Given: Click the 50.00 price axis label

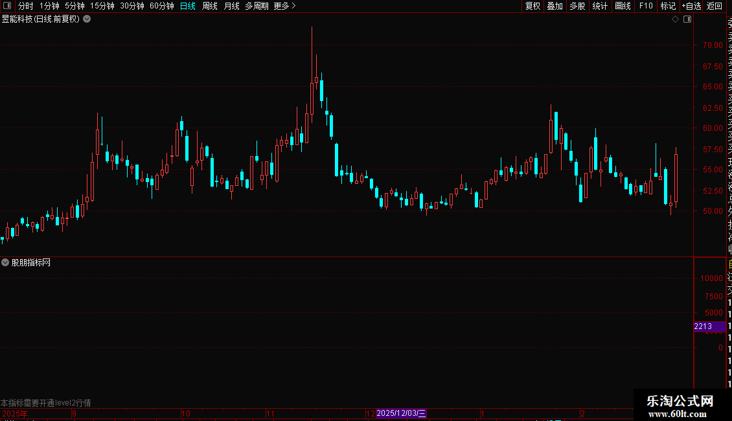Looking at the screenshot, I should 713,211.
